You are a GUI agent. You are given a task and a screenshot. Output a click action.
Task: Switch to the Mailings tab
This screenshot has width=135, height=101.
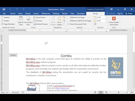tap(56, 13)
